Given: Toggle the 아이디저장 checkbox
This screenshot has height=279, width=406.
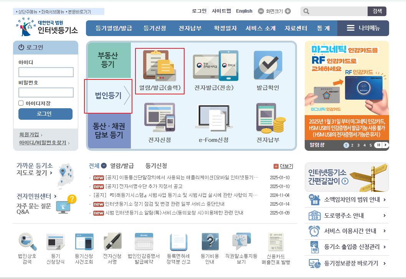Looking at the screenshot, I should (21, 103).
